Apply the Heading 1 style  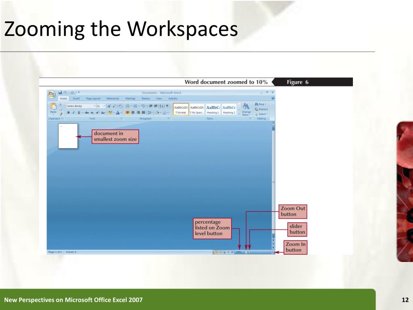213,109
